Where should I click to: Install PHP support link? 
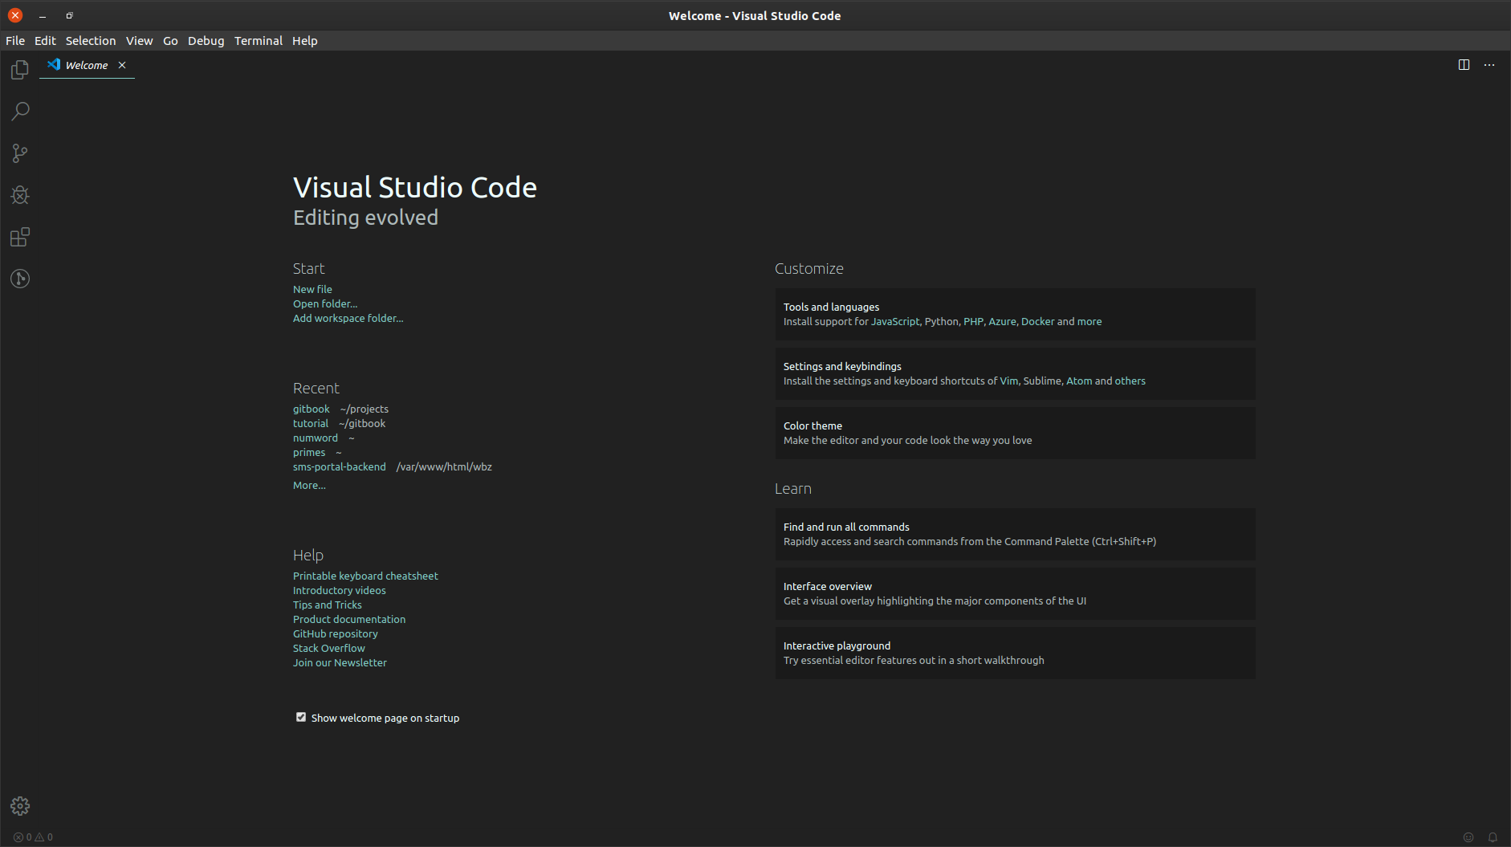coord(973,321)
